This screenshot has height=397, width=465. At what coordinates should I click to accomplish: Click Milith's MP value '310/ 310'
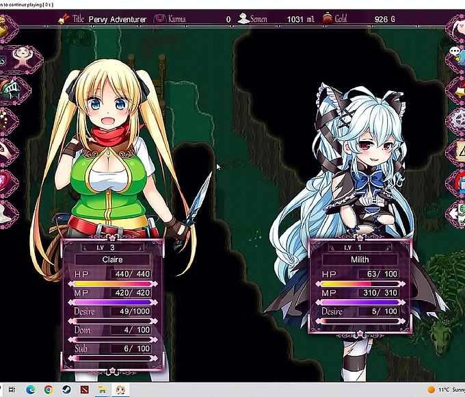[x=380, y=292]
